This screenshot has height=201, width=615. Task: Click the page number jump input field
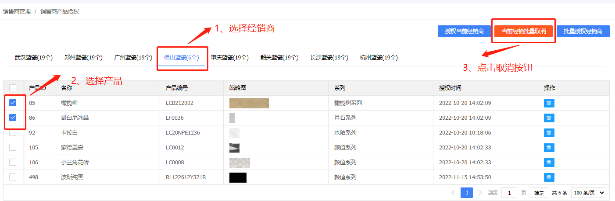pos(509,193)
